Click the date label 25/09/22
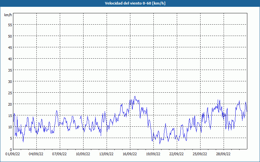This screenshot has height=162, width=260. 200,154
